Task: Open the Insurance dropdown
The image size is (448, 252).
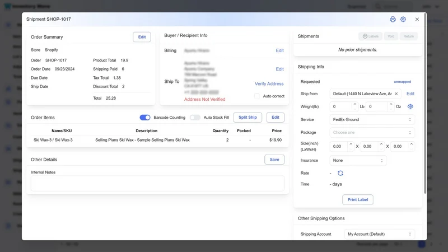Action: point(358,160)
